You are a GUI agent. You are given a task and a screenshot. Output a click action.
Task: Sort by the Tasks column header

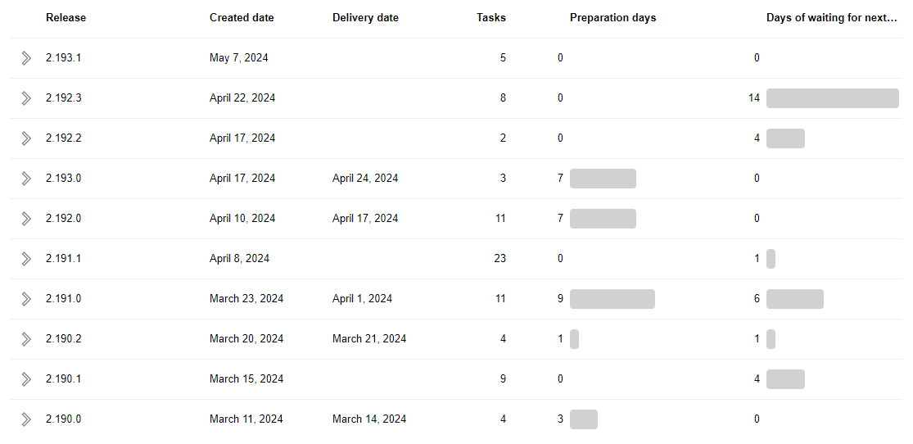coord(490,18)
